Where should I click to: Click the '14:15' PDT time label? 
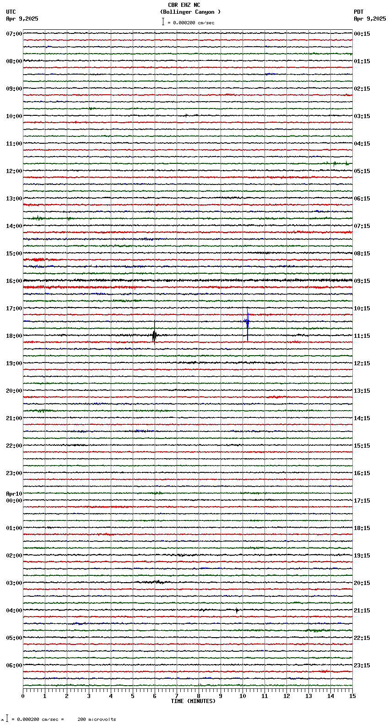point(362,418)
